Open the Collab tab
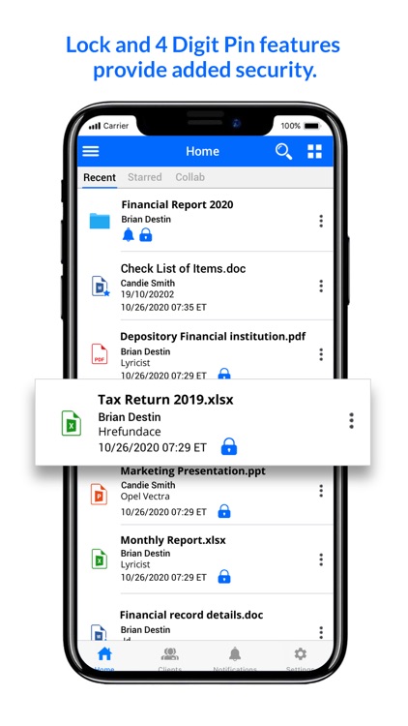This screenshot has height=726, width=408. 189,177
